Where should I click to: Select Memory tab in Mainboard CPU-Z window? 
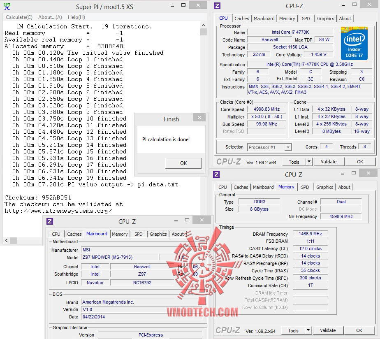coord(120,234)
